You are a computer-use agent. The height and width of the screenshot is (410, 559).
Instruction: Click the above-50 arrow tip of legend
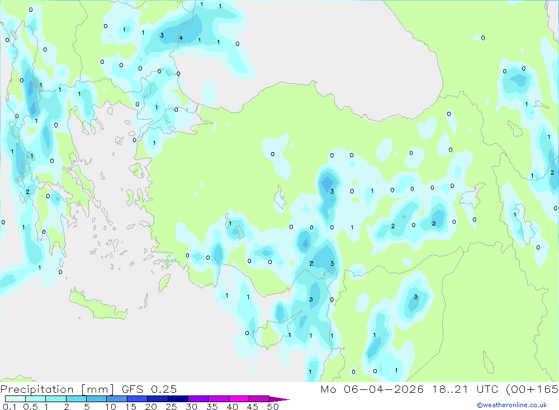[x=279, y=399]
